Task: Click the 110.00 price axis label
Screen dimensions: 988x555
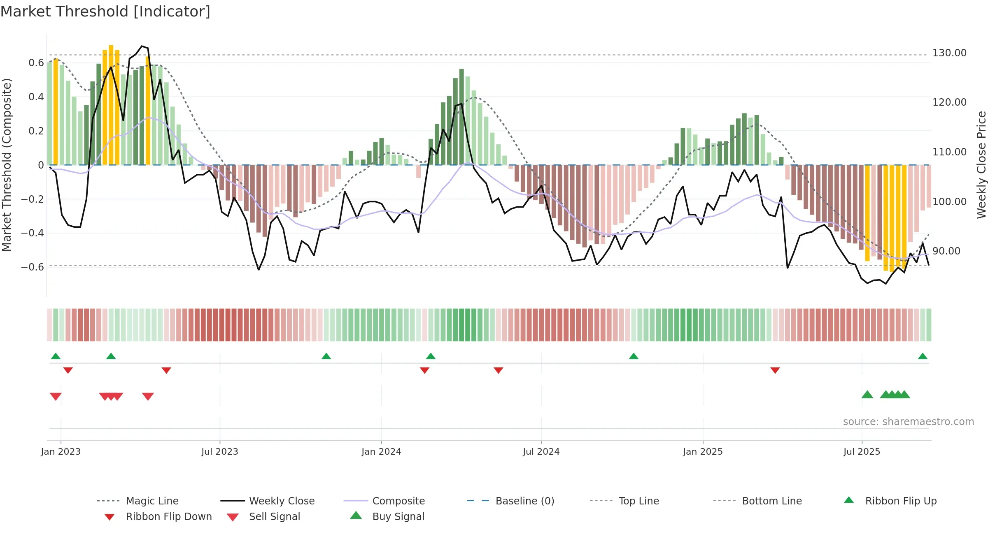Action: [949, 152]
